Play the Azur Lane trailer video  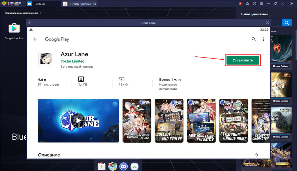pyautogui.click(x=78, y=121)
